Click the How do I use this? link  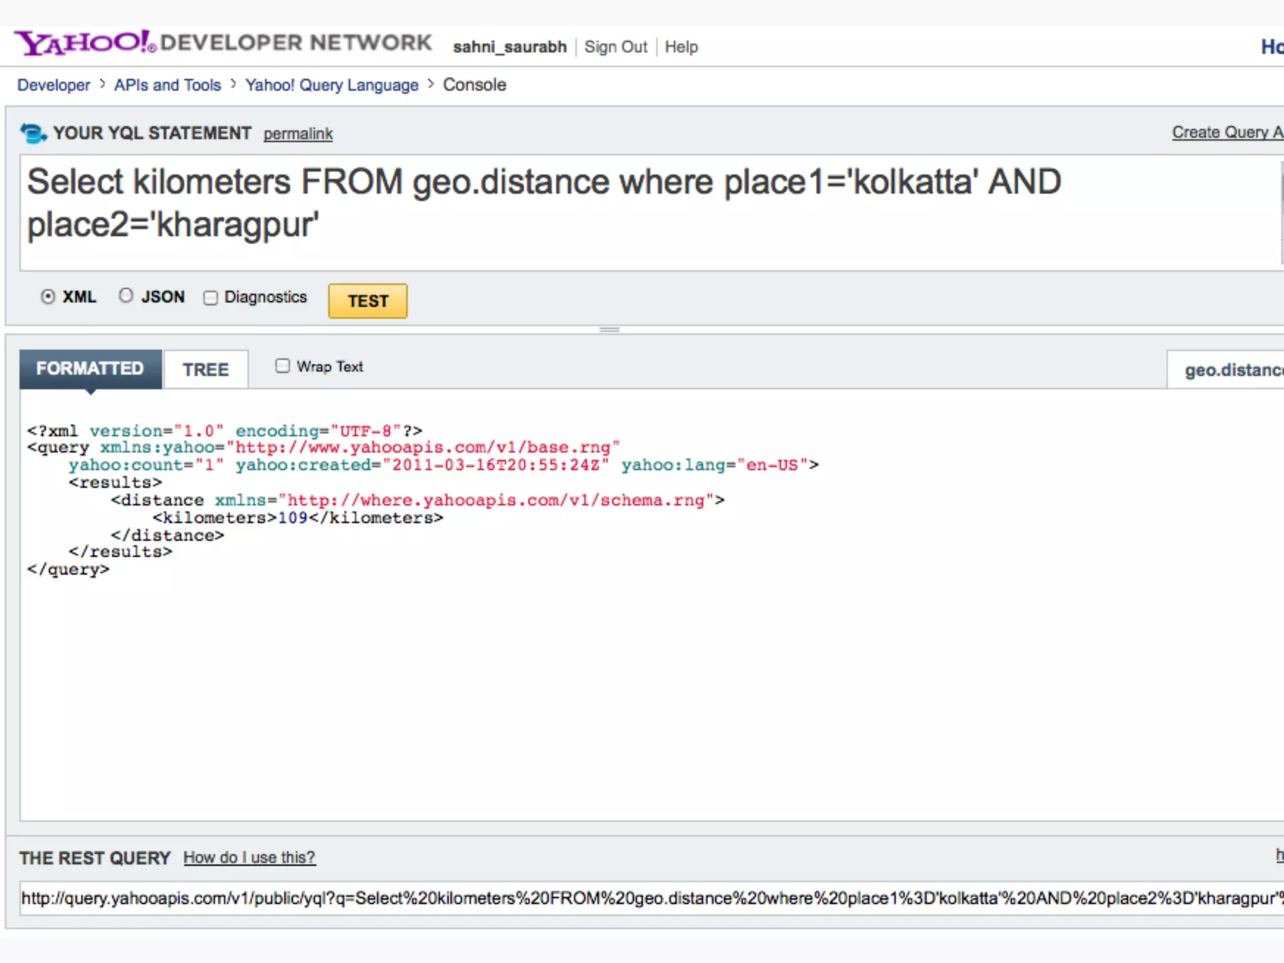click(249, 857)
